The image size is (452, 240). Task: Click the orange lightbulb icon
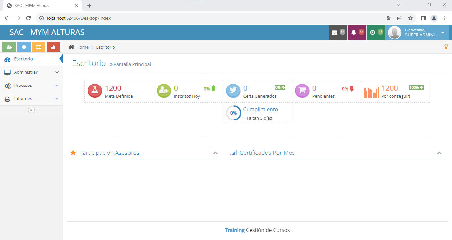point(446,47)
